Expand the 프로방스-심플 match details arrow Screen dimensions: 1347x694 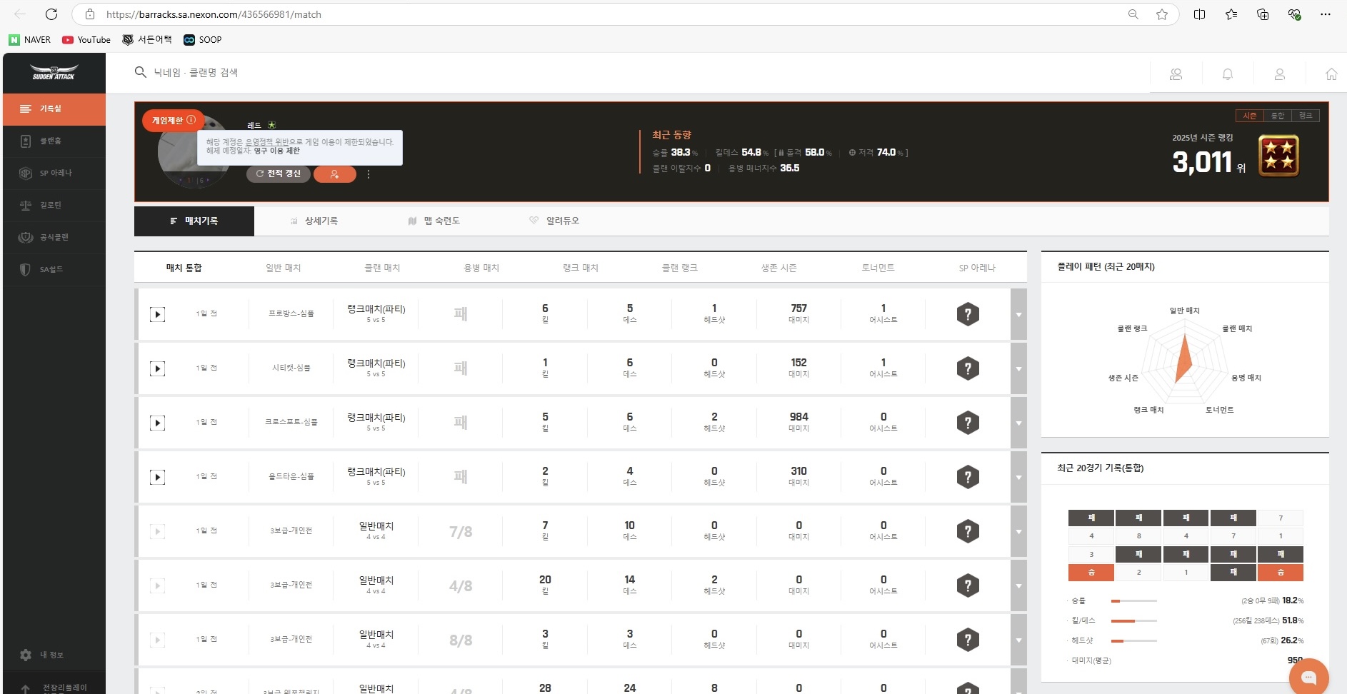pyautogui.click(x=1018, y=314)
